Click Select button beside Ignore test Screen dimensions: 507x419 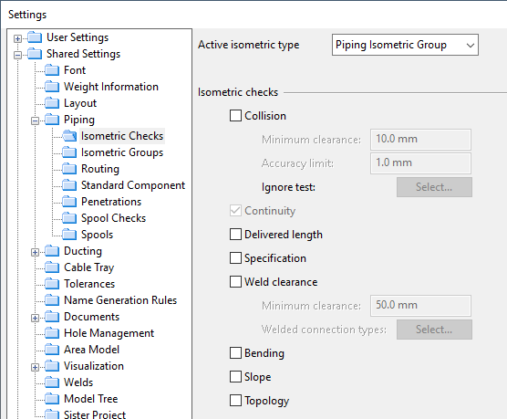pyautogui.click(x=434, y=187)
